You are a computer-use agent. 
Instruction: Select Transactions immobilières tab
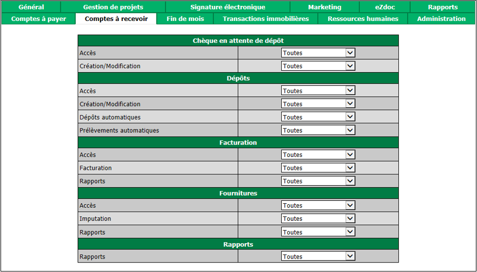click(266, 18)
